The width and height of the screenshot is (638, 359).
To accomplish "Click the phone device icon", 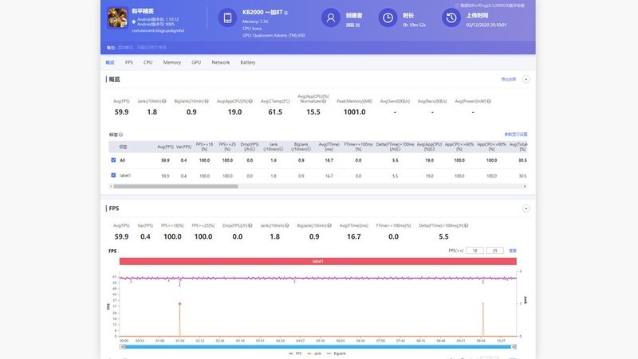I will click(227, 18).
